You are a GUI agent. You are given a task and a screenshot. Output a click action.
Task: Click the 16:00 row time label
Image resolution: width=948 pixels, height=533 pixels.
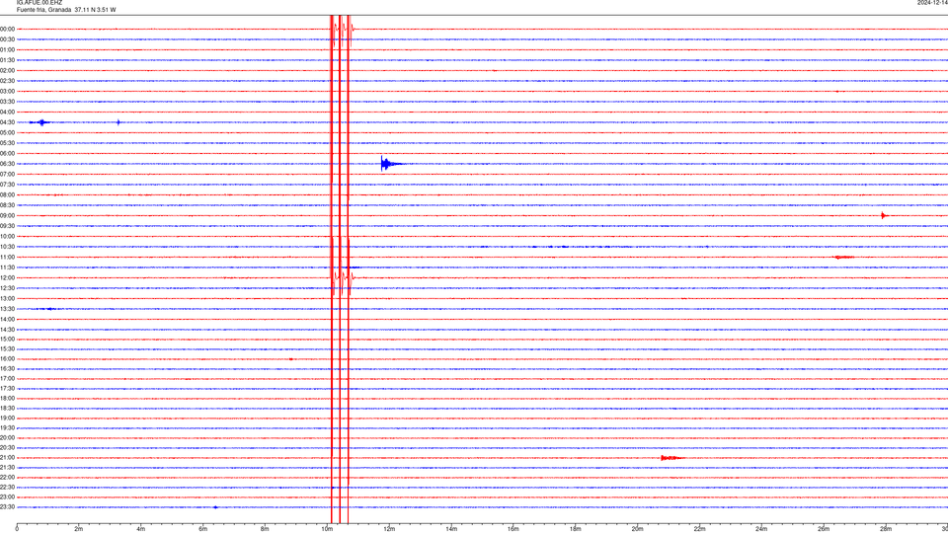(7, 359)
